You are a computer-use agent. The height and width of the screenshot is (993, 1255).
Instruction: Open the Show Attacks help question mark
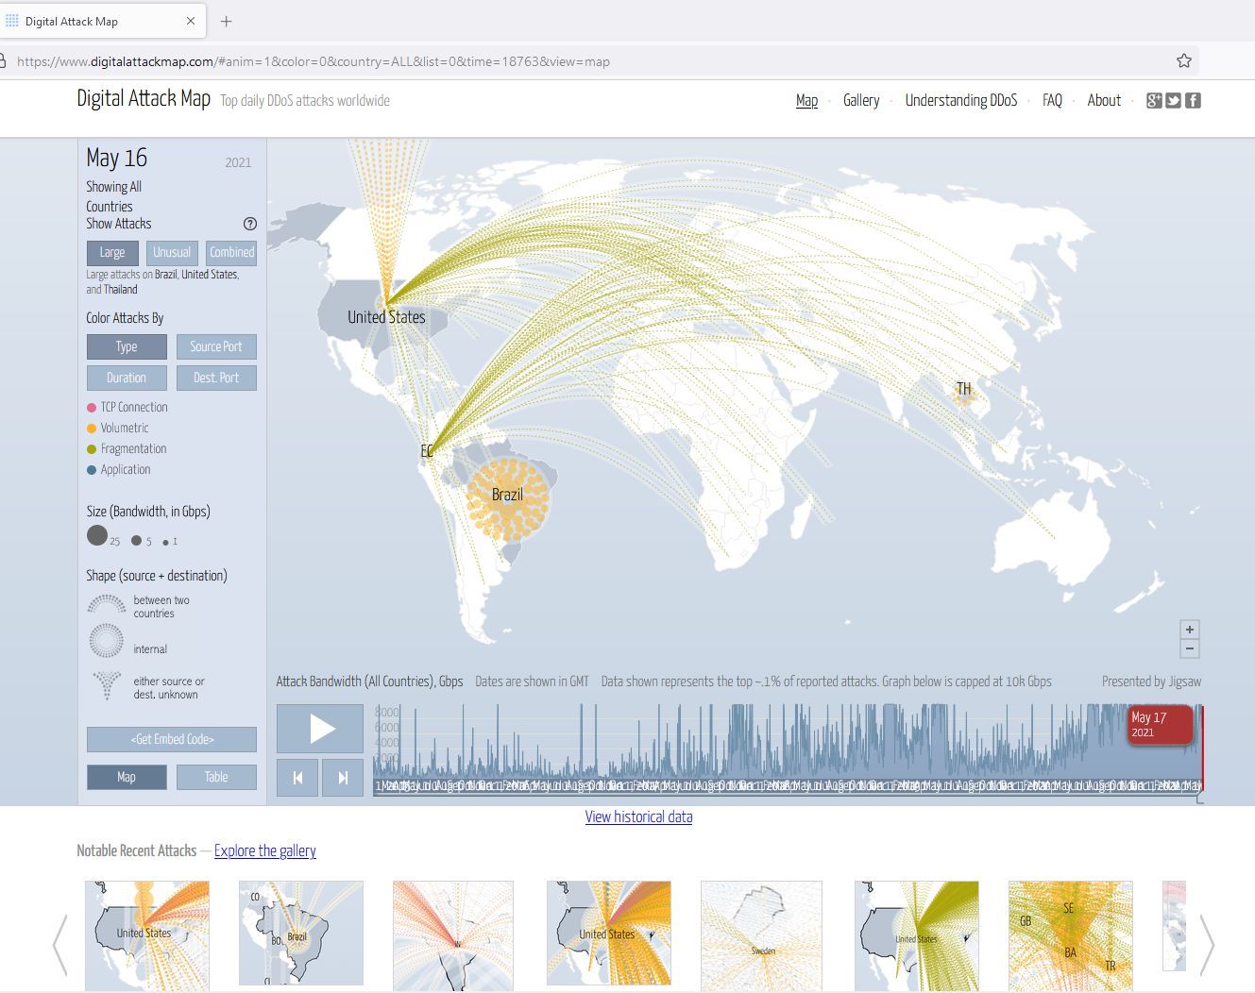click(249, 224)
